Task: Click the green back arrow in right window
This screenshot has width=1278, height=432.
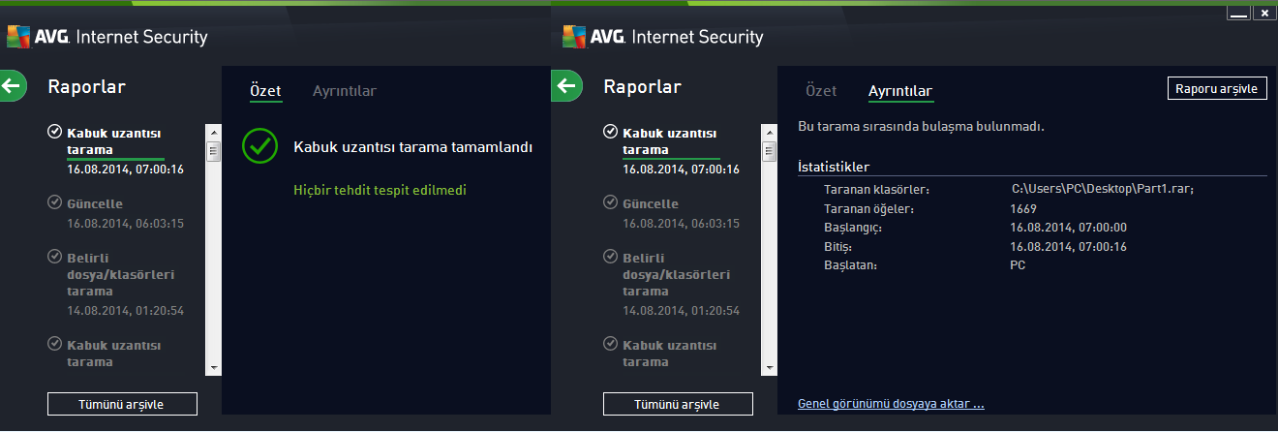Action: coord(566,86)
